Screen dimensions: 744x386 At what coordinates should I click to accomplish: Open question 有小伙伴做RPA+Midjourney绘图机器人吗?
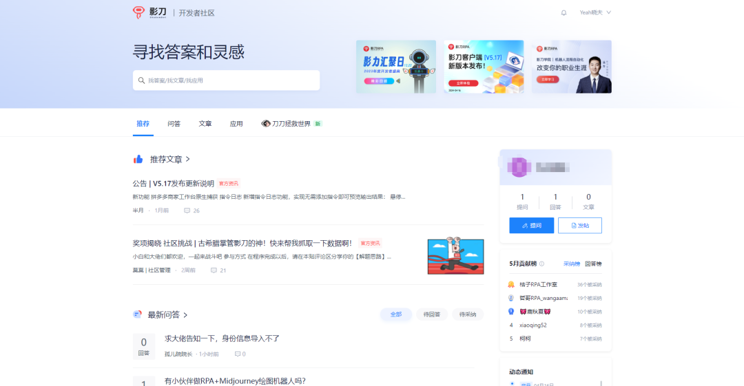coord(236,380)
